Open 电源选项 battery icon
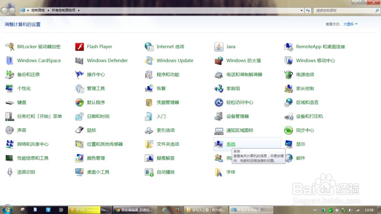 pos(288,75)
